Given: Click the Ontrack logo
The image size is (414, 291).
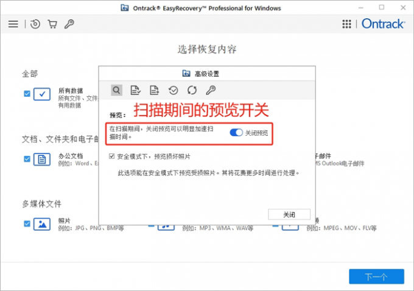Looking at the screenshot, I should (383, 24).
